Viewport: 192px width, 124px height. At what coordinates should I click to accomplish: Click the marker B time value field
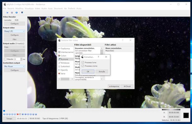(x=174, y=117)
